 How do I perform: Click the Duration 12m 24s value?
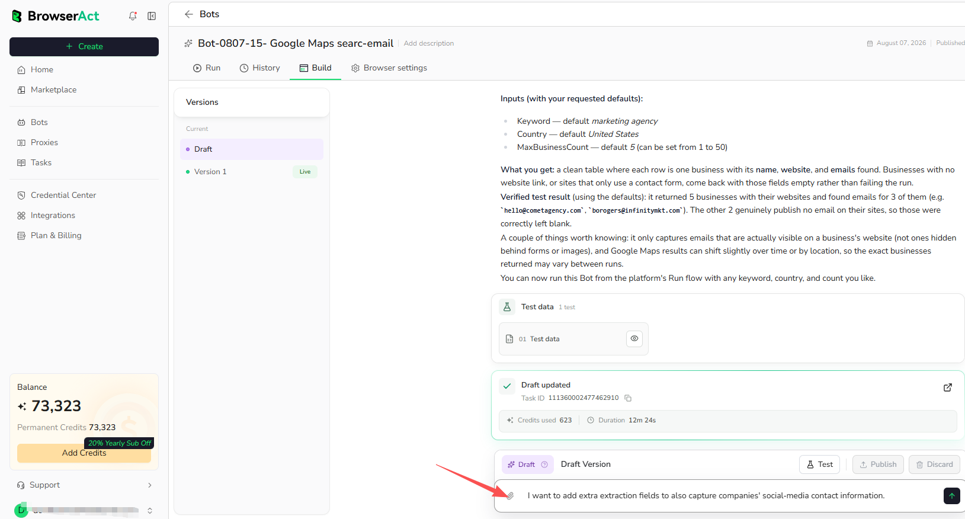[x=642, y=421]
